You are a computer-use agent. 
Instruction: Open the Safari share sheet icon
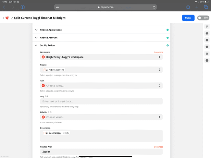click(x=188, y=7)
